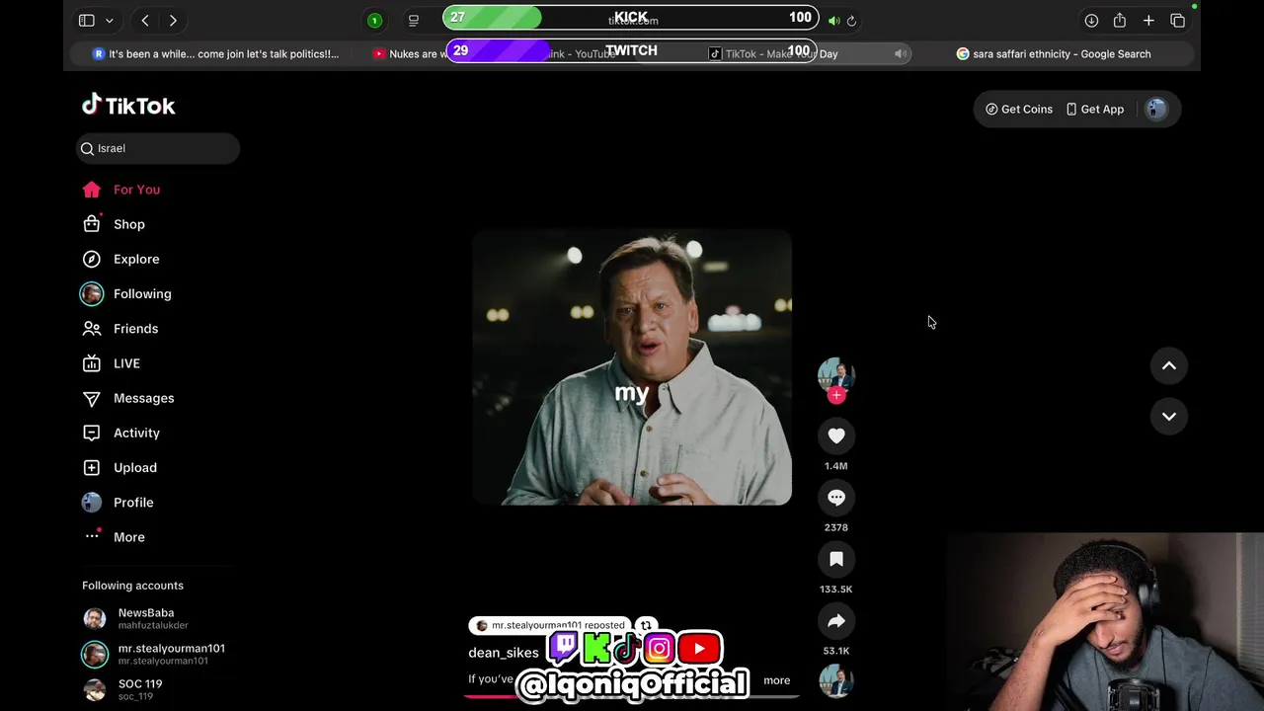Click the Get Coins button
This screenshot has width=1264, height=711.
pyautogui.click(x=1019, y=110)
